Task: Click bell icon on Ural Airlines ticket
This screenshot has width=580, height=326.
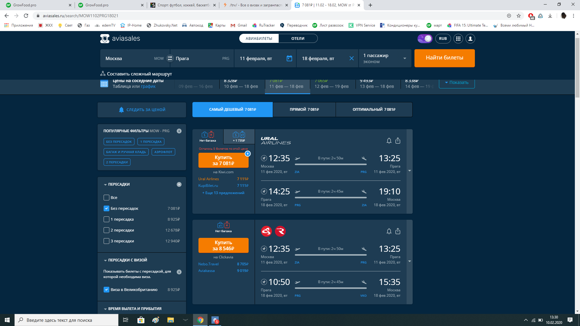Action: tap(389, 141)
